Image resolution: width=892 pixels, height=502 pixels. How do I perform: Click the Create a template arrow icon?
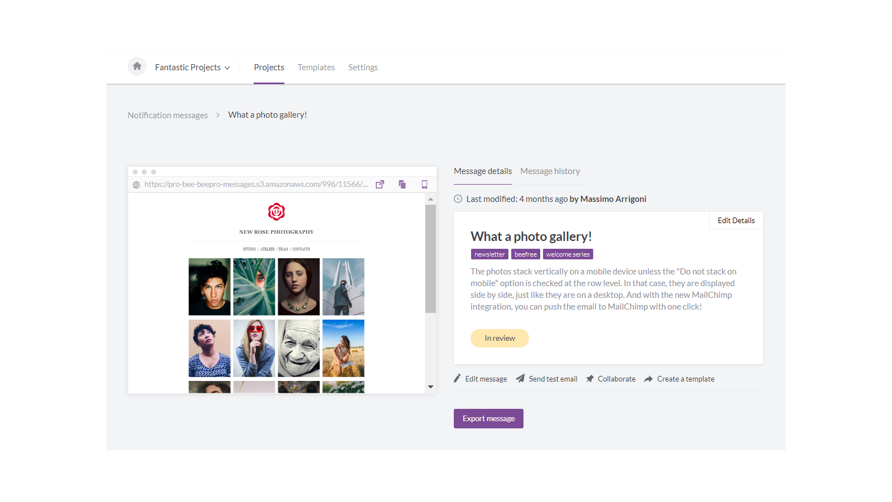point(648,379)
